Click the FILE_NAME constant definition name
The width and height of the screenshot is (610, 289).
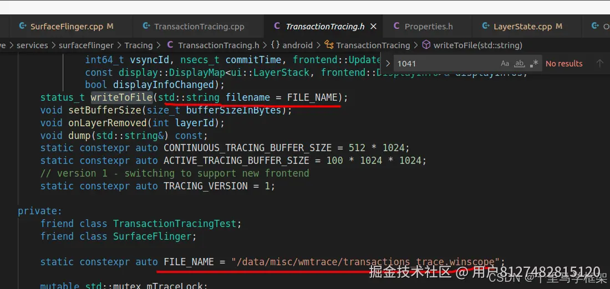(189, 262)
